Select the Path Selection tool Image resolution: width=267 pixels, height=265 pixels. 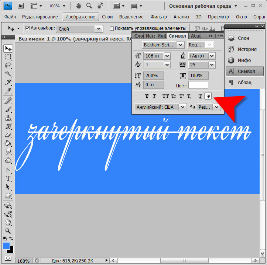8,187
